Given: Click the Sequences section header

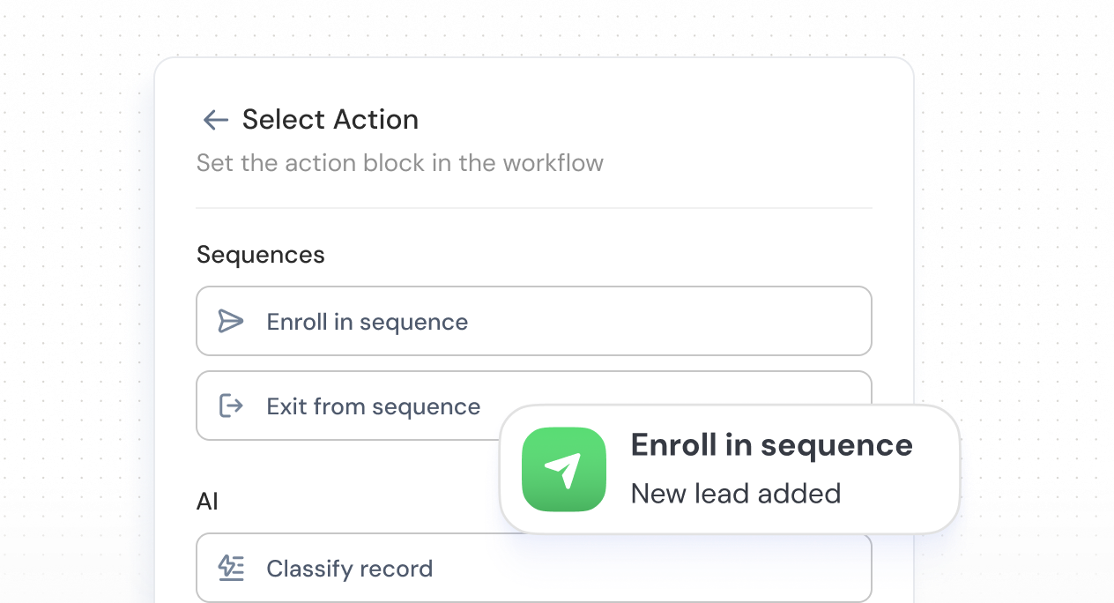Looking at the screenshot, I should point(260,255).
